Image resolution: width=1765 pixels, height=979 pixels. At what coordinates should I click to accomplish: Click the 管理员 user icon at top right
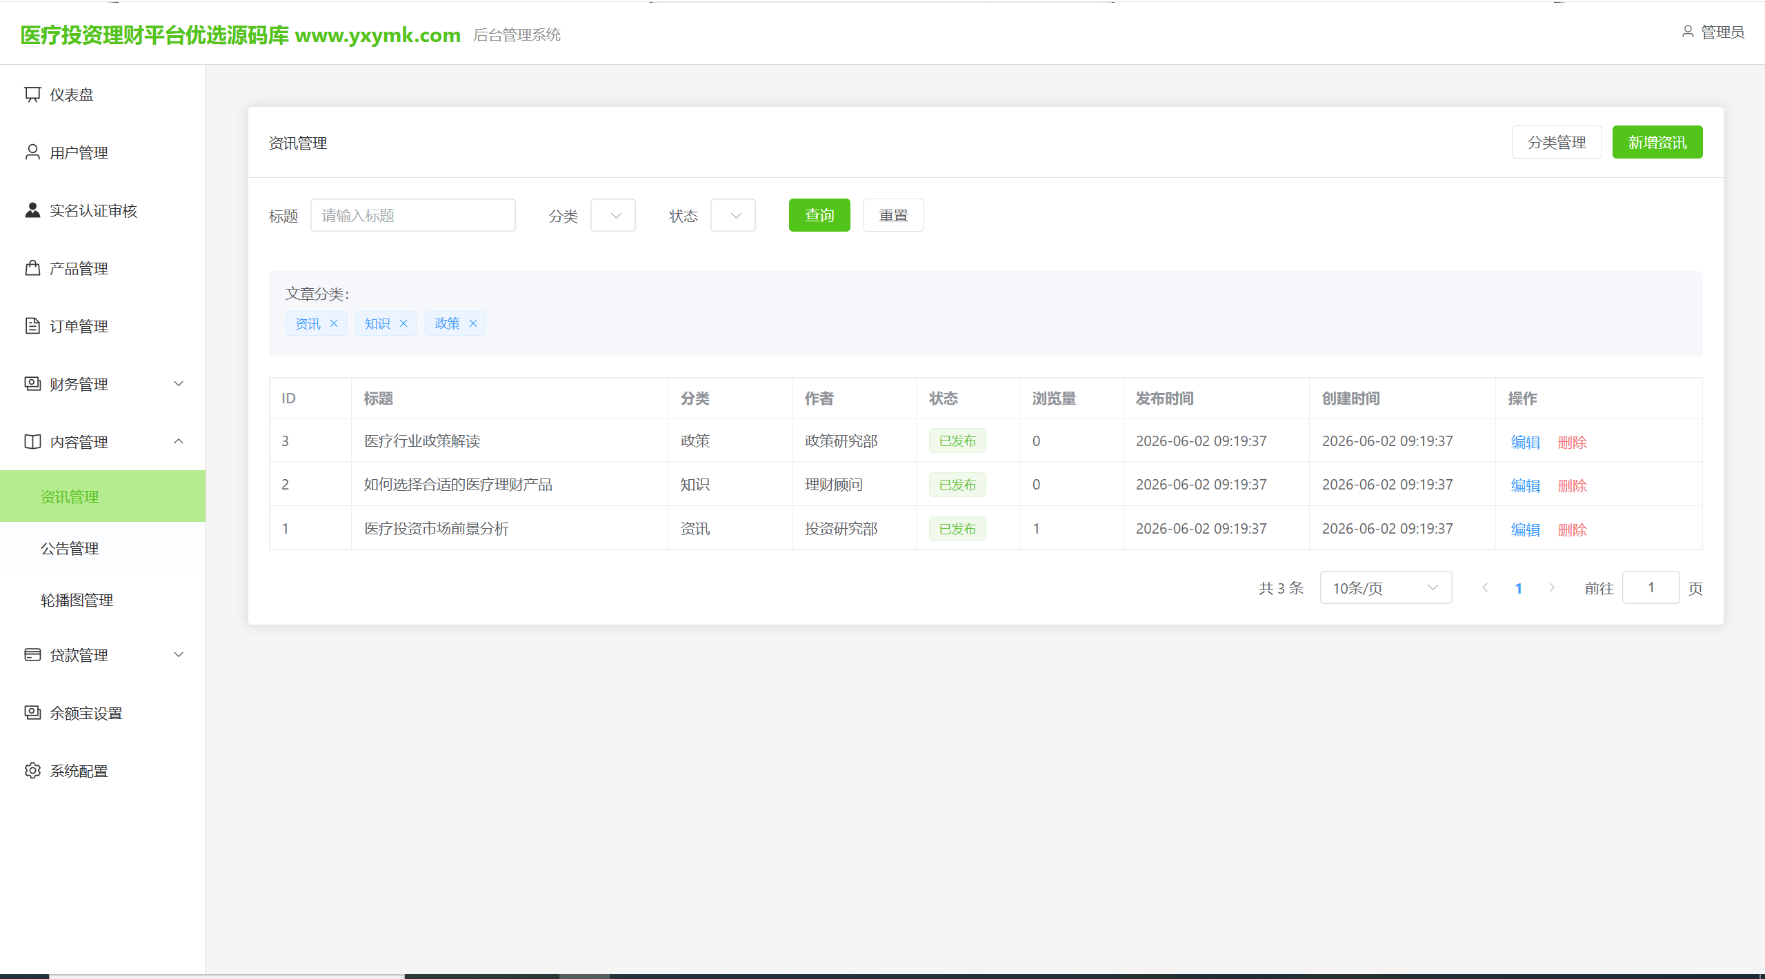pyautogui.click(x=1688, y=32)
